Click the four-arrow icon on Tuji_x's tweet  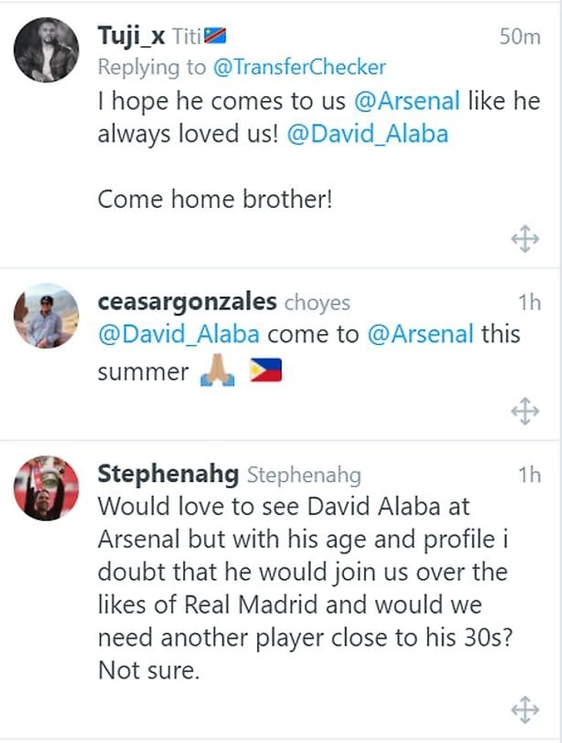click(525, 240)
